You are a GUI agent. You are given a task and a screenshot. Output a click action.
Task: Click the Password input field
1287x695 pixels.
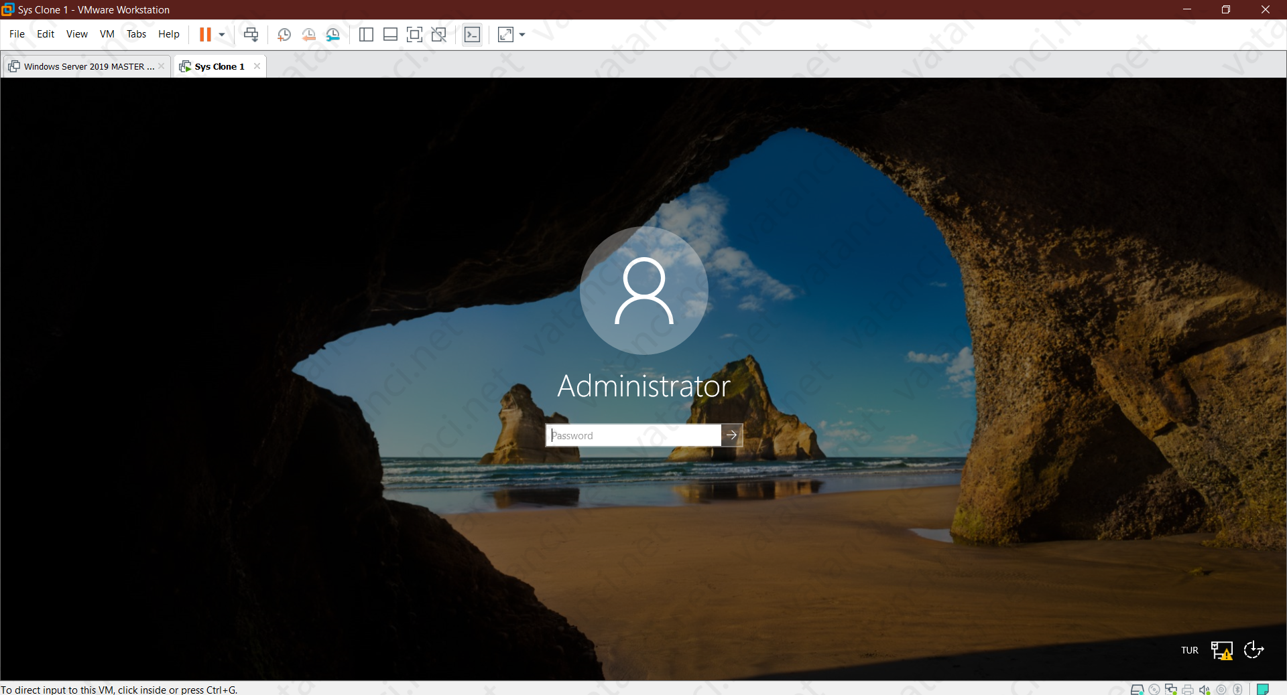633,435
